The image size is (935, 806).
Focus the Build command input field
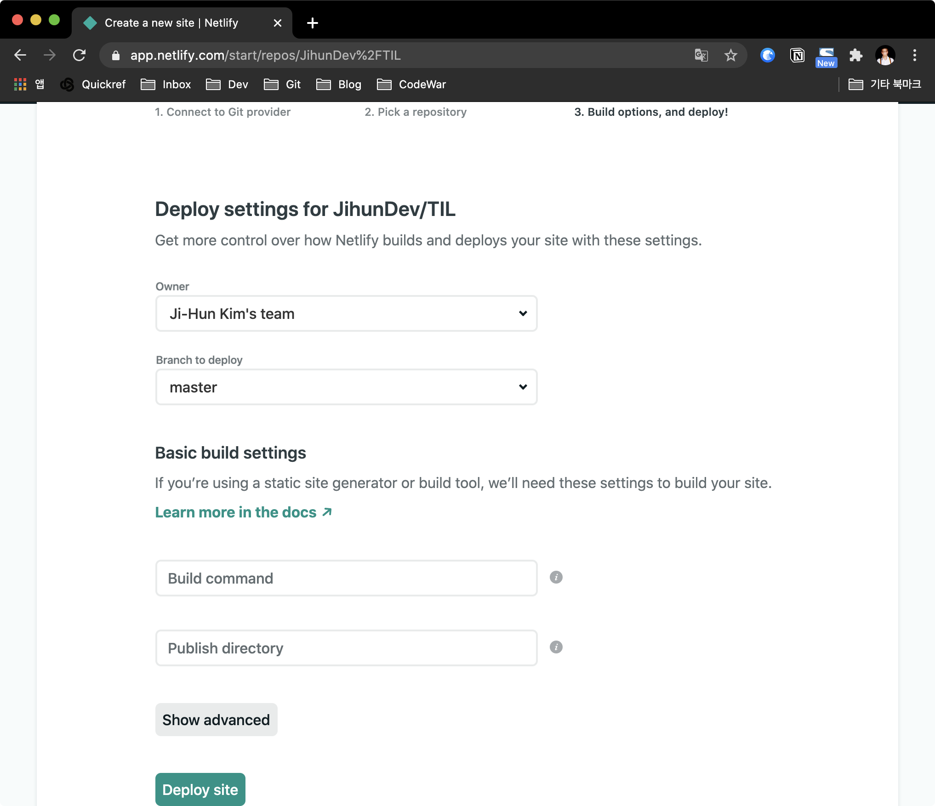(346, 578)
